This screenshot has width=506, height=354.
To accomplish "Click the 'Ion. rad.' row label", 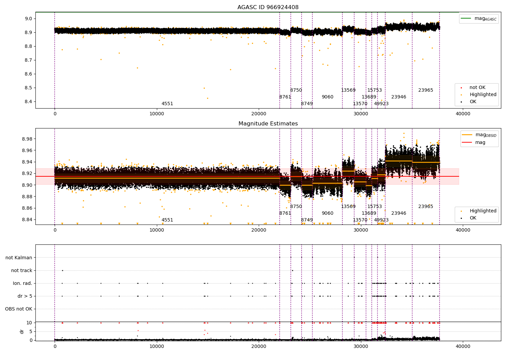I will 23,284.
